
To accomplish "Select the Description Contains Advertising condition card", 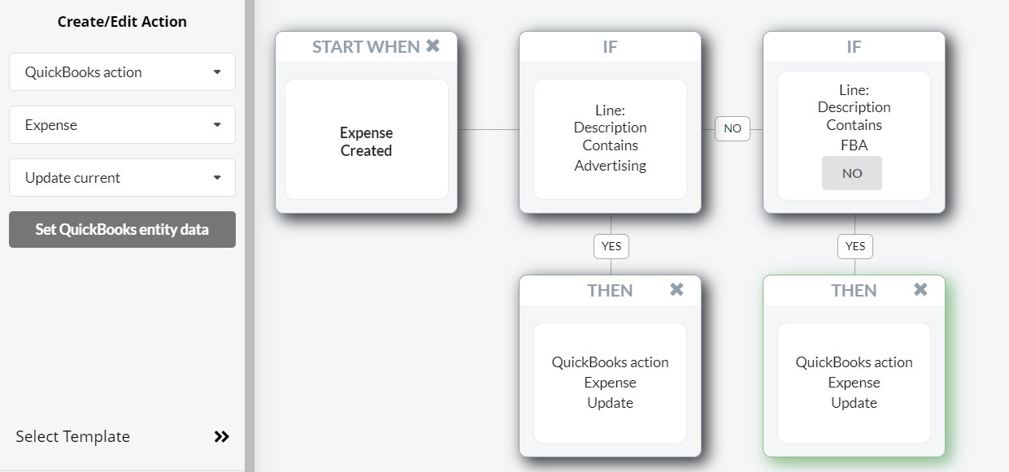I will 610,138.
